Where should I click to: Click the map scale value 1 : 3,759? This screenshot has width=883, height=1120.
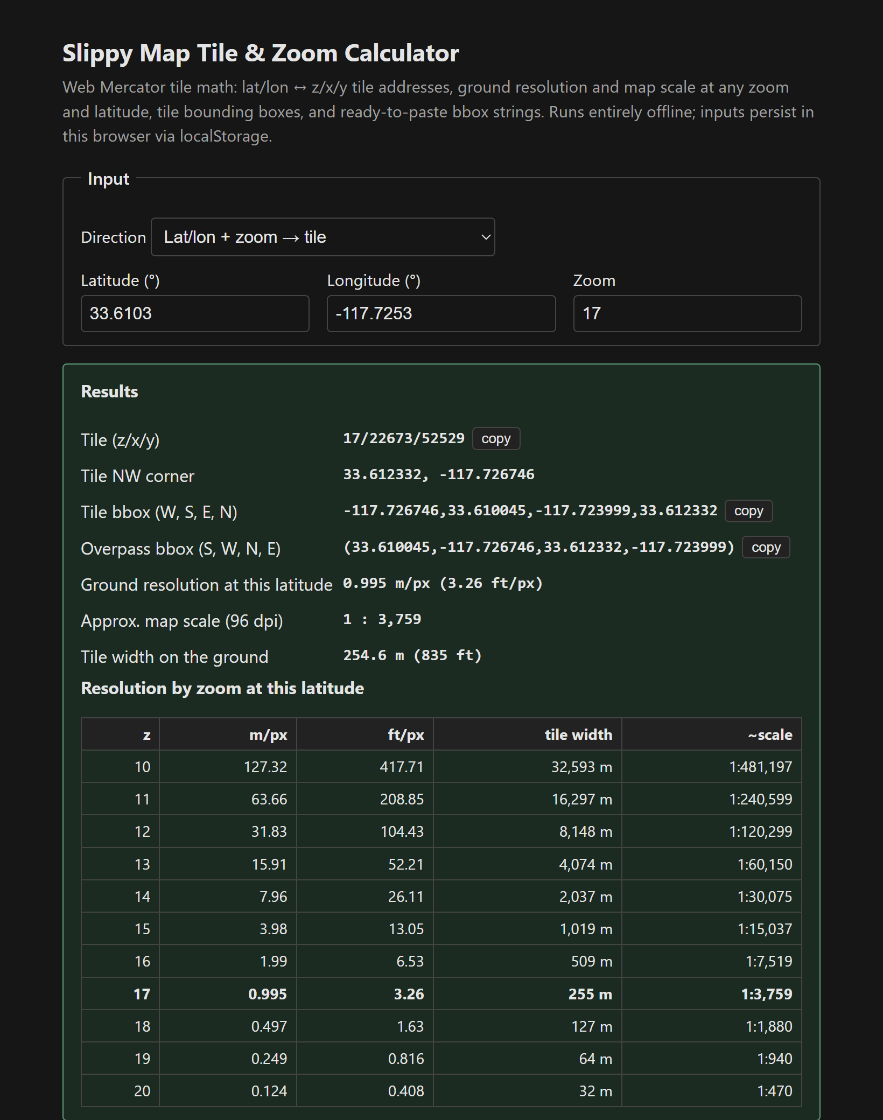click(382, 619)
